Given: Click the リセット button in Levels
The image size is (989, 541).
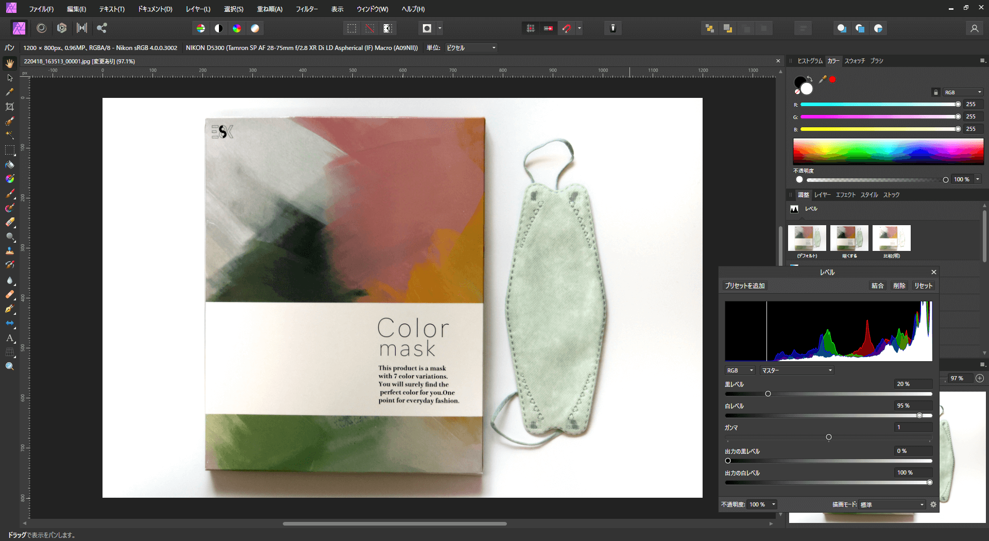Looking at the screenshot, I should click(923, 286).
